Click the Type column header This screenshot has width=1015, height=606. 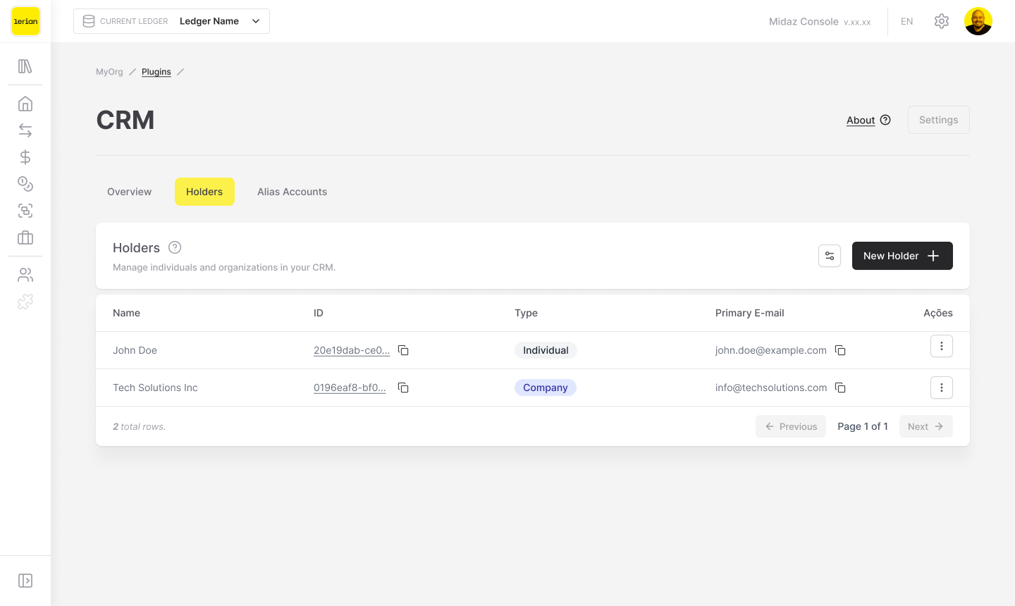point(526,313)
